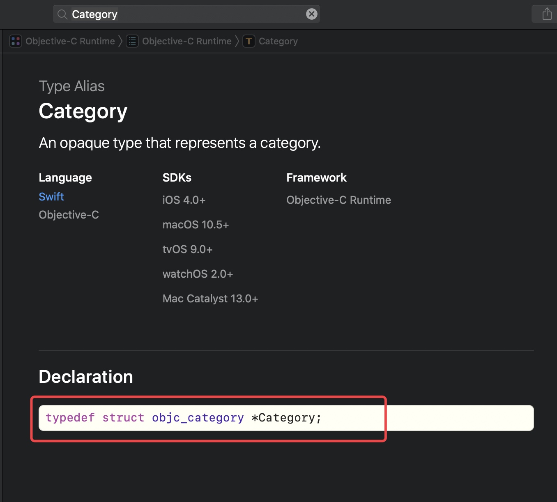Select Objective-C under Language
557x502 pixels.
(69, 215)
